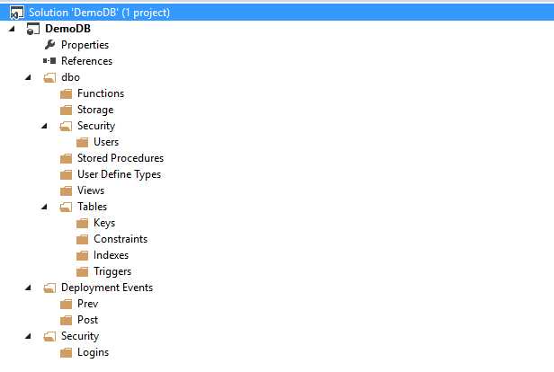Click the open folder icon for Tables
The image size is (554, 372).
[66, 208]
